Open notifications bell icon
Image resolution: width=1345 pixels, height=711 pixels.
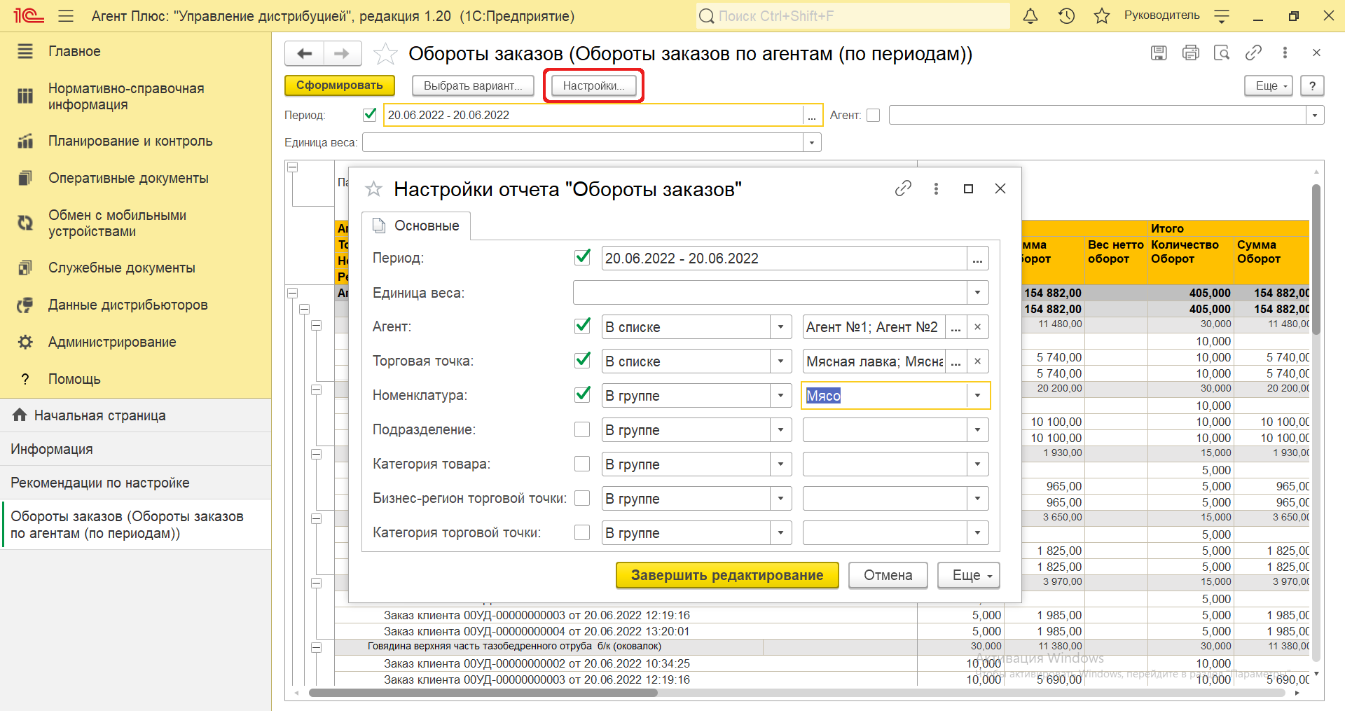[x=1030, y=15]
